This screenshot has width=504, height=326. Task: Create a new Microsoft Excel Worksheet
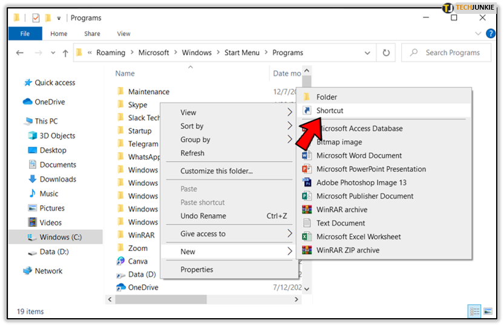(x=384, y=237)
